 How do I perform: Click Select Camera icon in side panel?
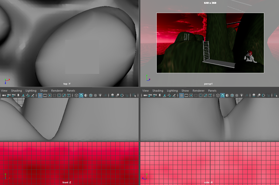point(145,95)
